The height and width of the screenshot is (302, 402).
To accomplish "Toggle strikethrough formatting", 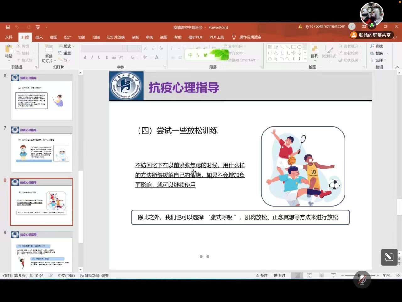I will click(x=114, y=57).
